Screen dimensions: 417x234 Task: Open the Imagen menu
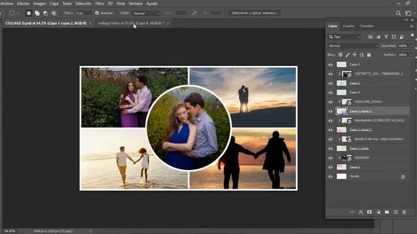click(40, 3)
